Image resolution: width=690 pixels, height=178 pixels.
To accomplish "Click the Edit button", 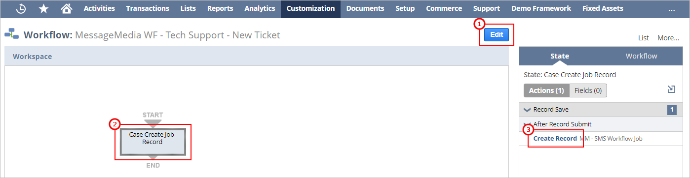I will (497, 34).
